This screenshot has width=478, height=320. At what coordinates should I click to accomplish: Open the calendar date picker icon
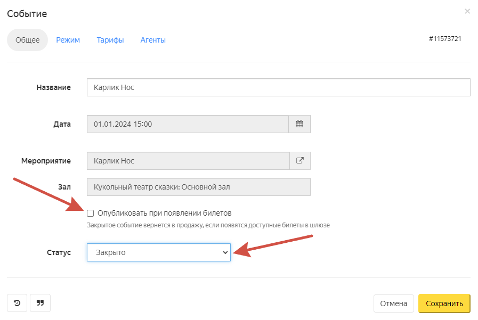299,124
